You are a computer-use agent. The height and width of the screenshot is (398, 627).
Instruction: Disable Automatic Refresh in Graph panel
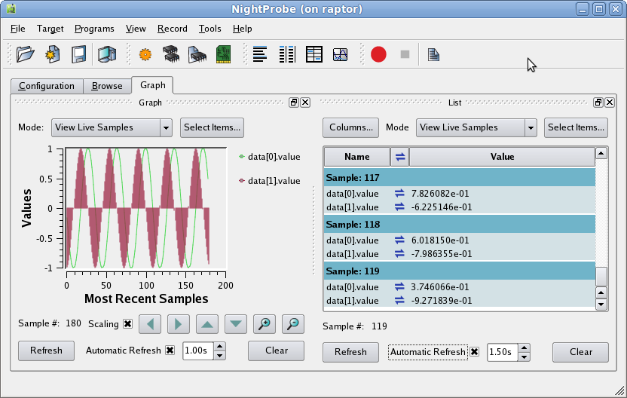click(170, 351)
